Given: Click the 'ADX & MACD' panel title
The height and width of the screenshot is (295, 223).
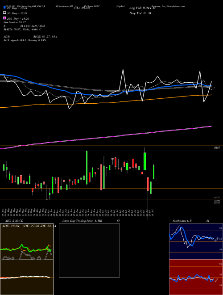Looking at the screenshot, I should click(x=14, y=221).
